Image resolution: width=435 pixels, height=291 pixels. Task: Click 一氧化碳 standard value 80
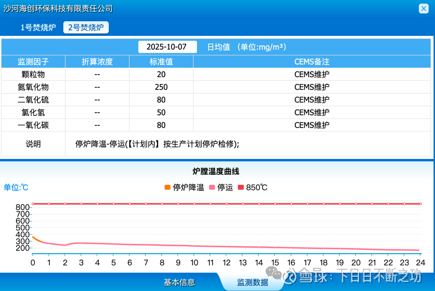161,125
